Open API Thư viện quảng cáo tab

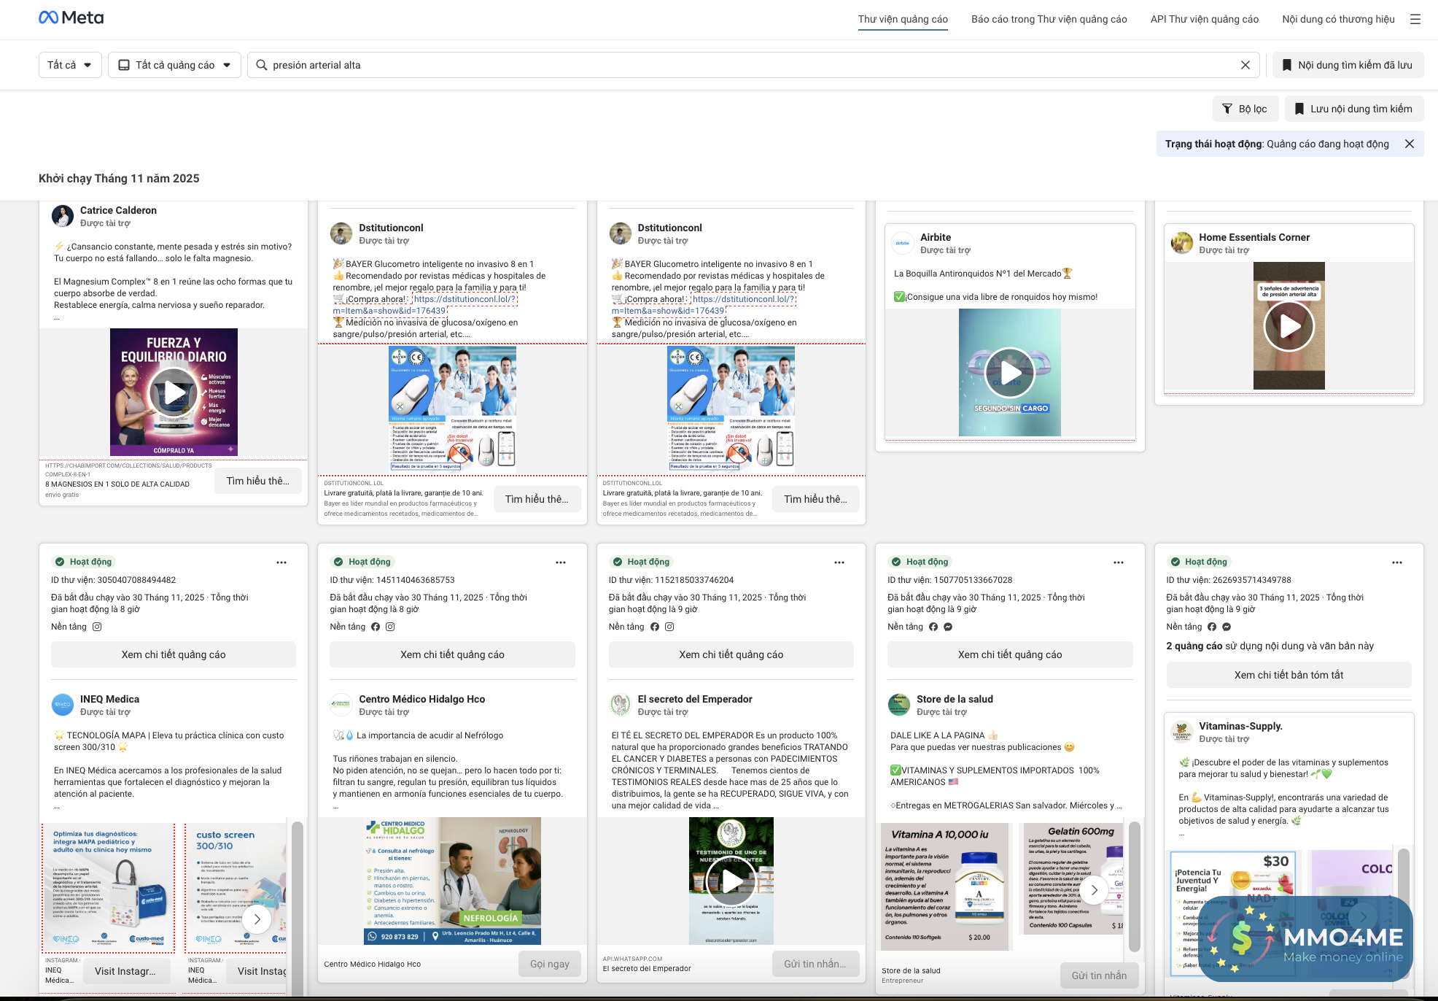[1204, 20]
